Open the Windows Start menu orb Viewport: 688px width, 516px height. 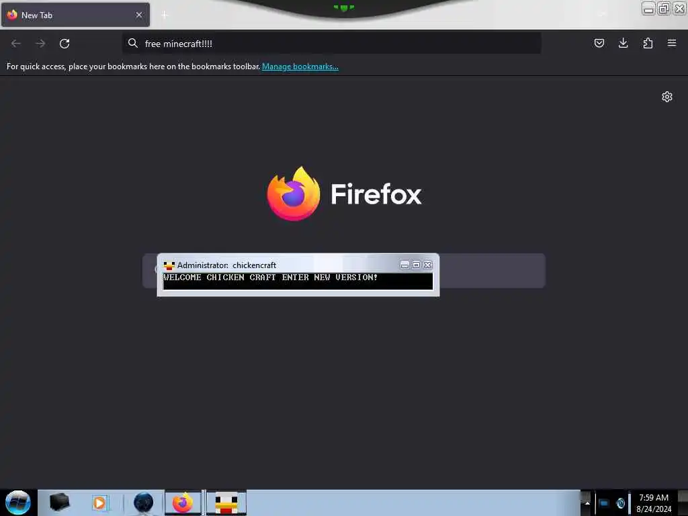click(18, 503)
